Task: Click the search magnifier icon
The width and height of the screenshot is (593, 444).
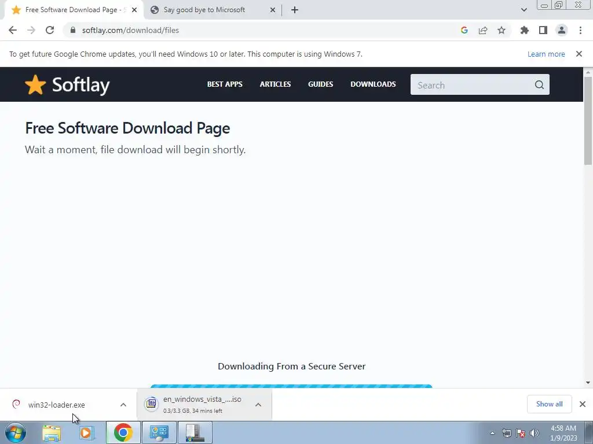Action: 539,85
